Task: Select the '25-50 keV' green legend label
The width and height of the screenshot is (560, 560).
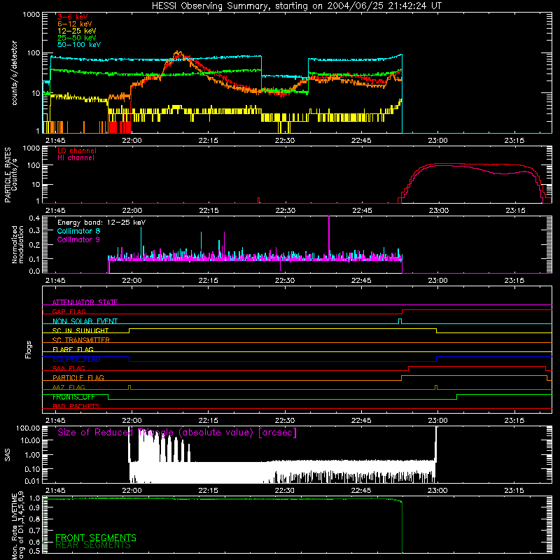Action: (x=77, y=38)
